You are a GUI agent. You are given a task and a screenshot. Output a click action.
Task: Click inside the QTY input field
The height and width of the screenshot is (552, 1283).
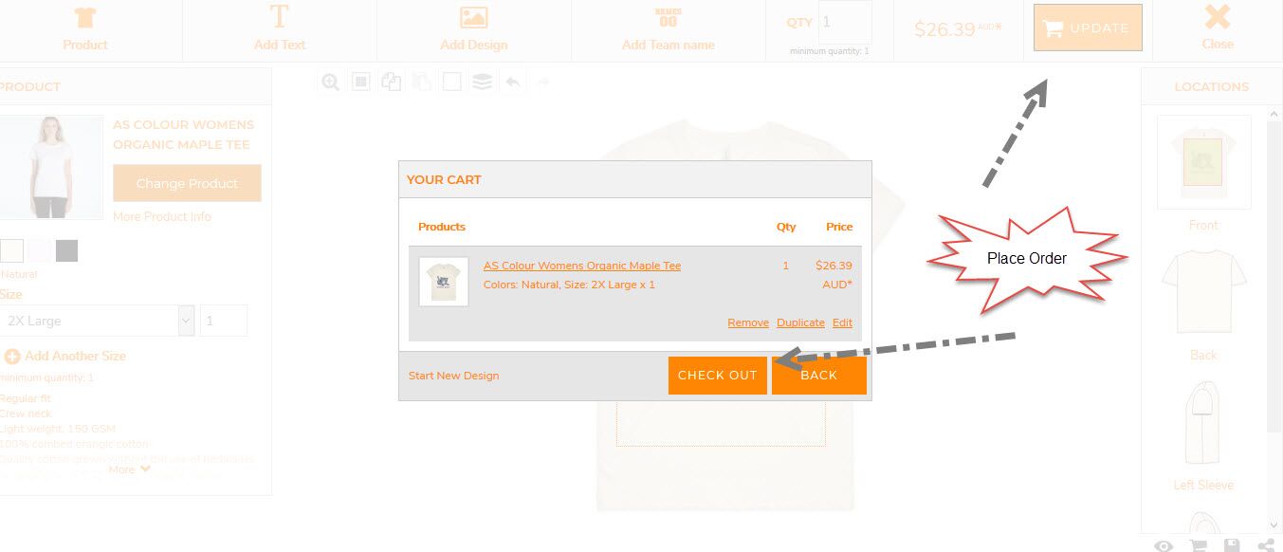[x=842, y=21]
